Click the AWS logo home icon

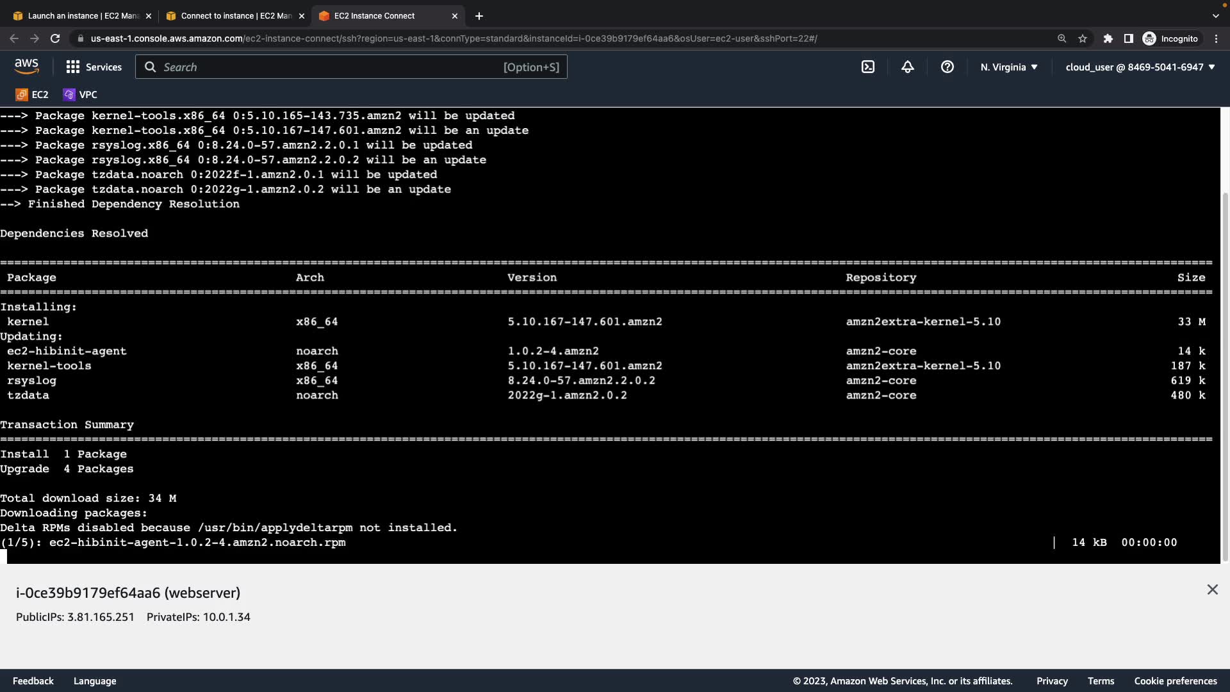[x=26, y=67]
